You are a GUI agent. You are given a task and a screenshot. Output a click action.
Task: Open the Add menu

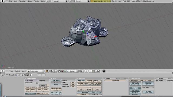click(16, 1)
